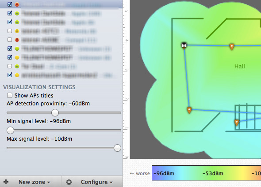Select survey marker pin near Hall top
This screenshot has height=187, width=261.
(x=231, y=47)
